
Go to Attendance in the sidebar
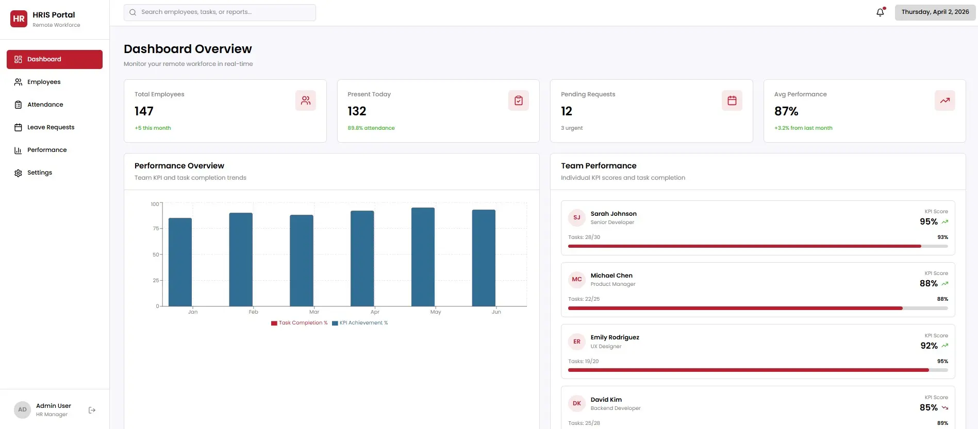[x=45, y=105]
